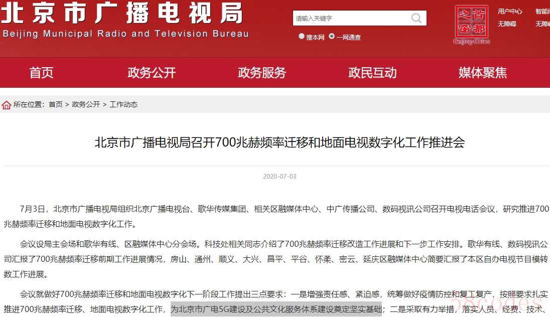The width and height of the screenshot is (550, 317).
Task: Click the 政务公开 breadcrumb link
Action: coord(86,104)
